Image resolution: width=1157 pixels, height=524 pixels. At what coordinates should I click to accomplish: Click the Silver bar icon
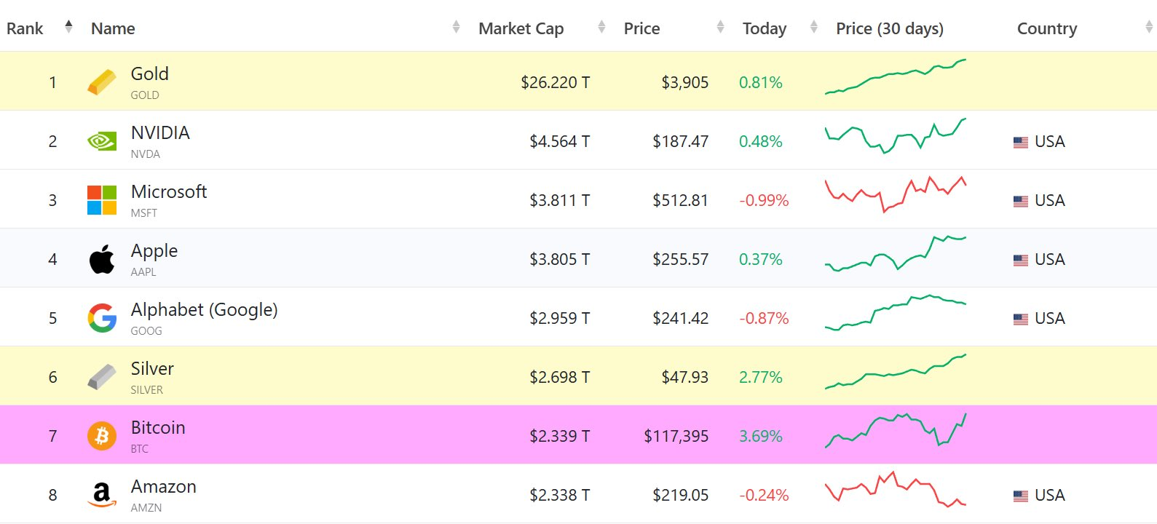point(102,377)
